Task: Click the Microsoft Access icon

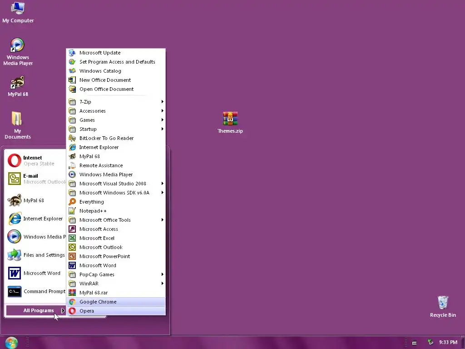Action: 72,229
